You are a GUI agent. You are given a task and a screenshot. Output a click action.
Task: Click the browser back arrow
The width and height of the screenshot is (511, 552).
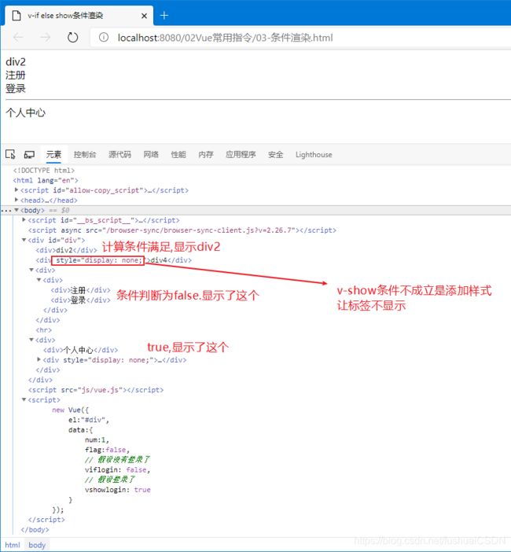coord(18,37)
